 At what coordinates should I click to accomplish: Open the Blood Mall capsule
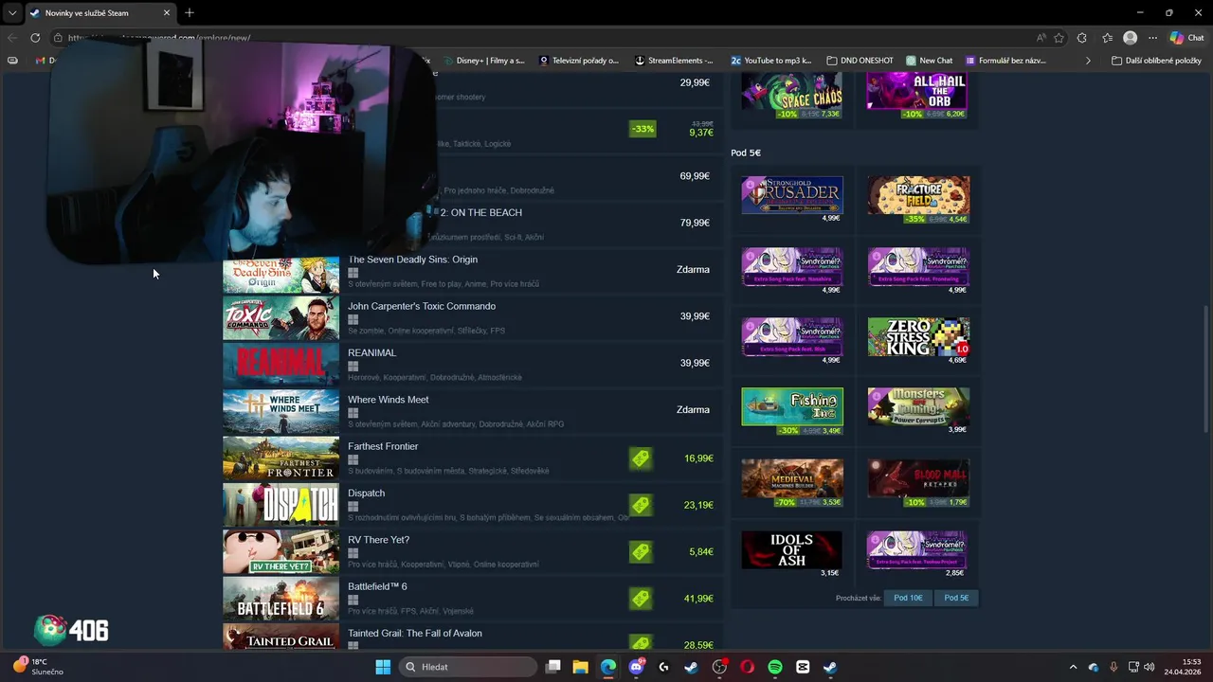[919, 478]
